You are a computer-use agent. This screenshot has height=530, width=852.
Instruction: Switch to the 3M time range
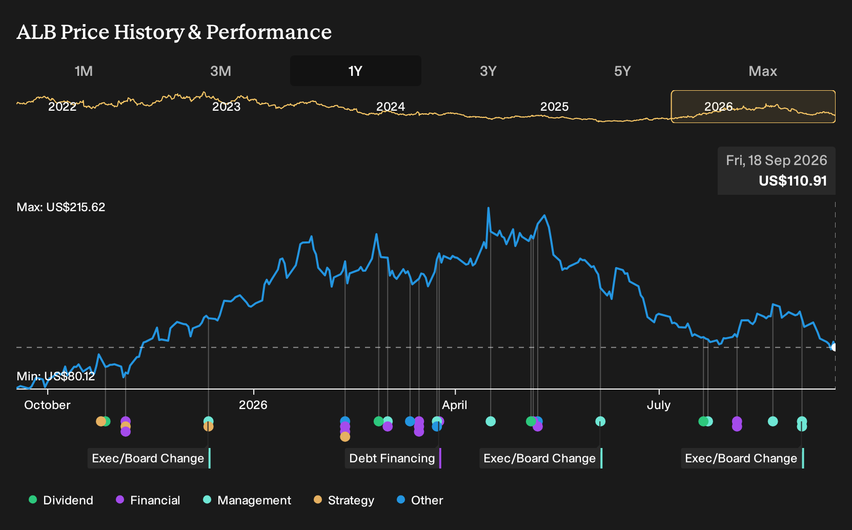[221, 71]
